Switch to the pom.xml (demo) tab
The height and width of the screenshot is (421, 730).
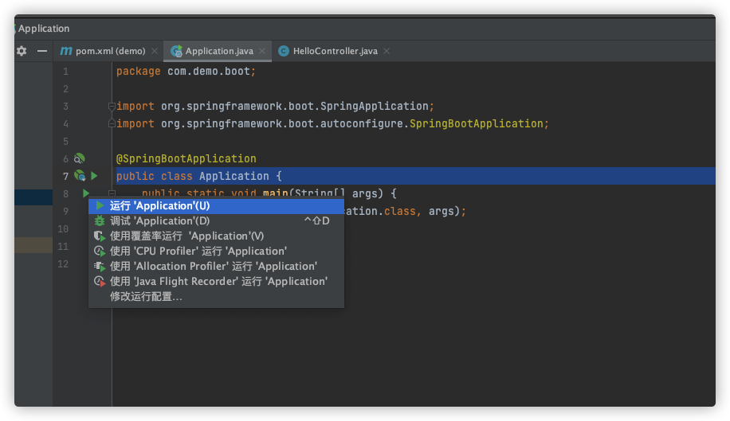coord(110,51)
